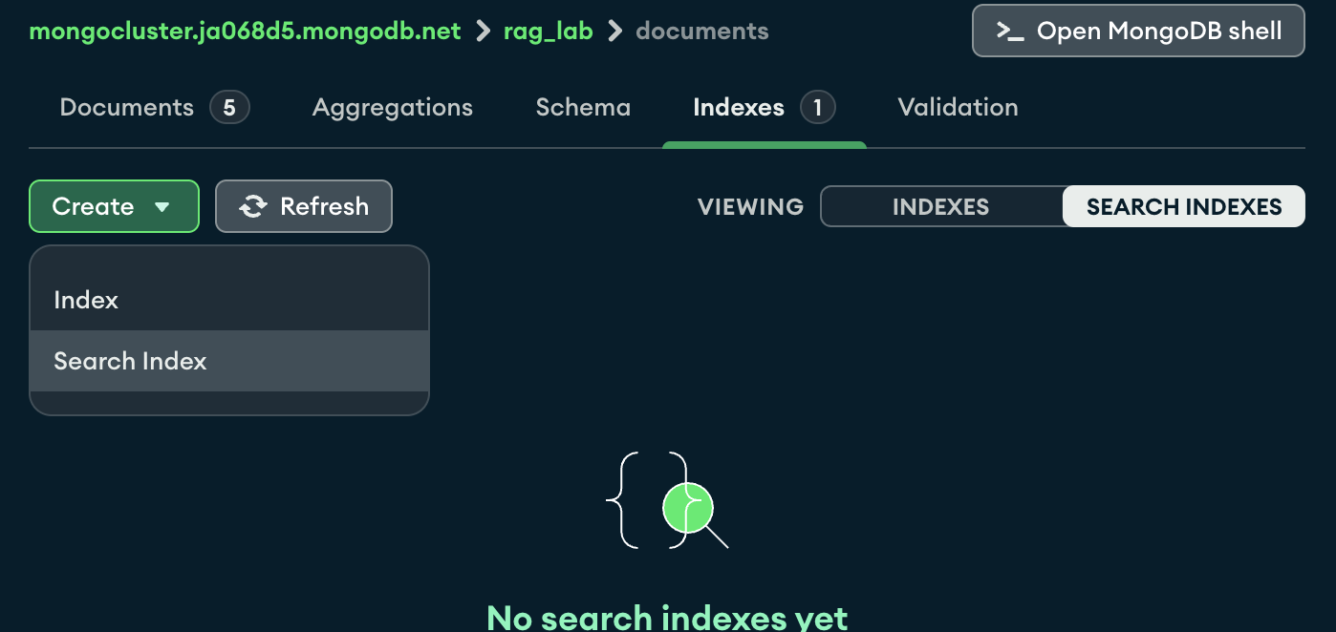Click the documents collection breadcrumb
The width and height of the screenshot is (1336, 632).
[x=701, y=31]
